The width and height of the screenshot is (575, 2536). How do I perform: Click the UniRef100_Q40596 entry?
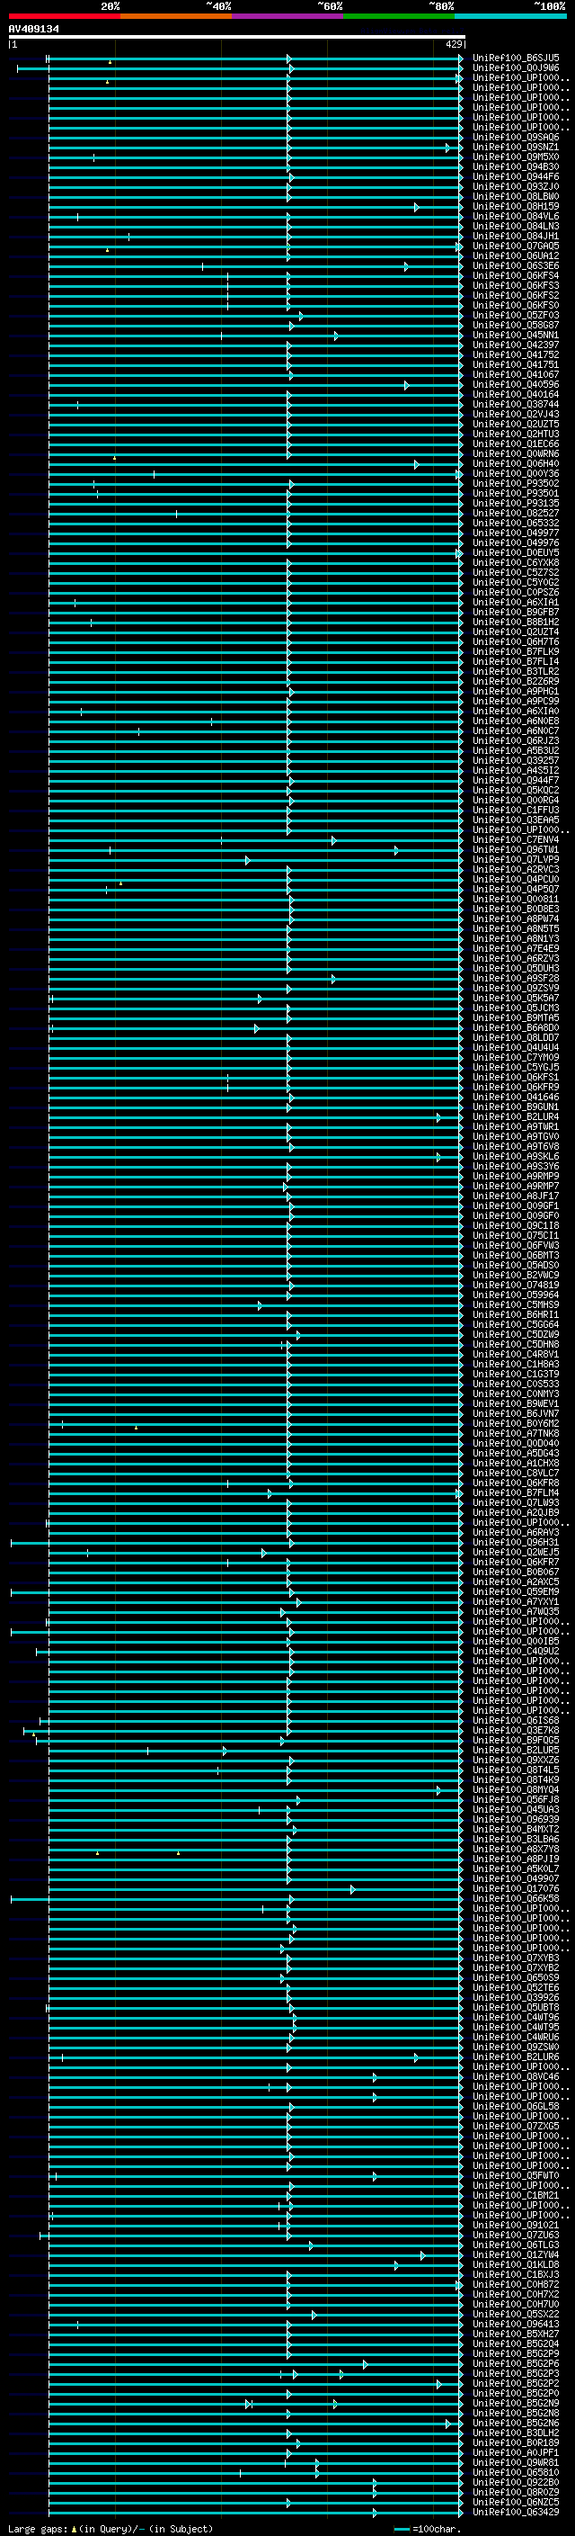(x=516, y=385)
